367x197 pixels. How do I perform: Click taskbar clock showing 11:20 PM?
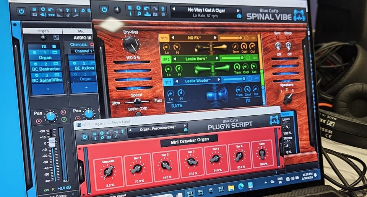(307, 176)
